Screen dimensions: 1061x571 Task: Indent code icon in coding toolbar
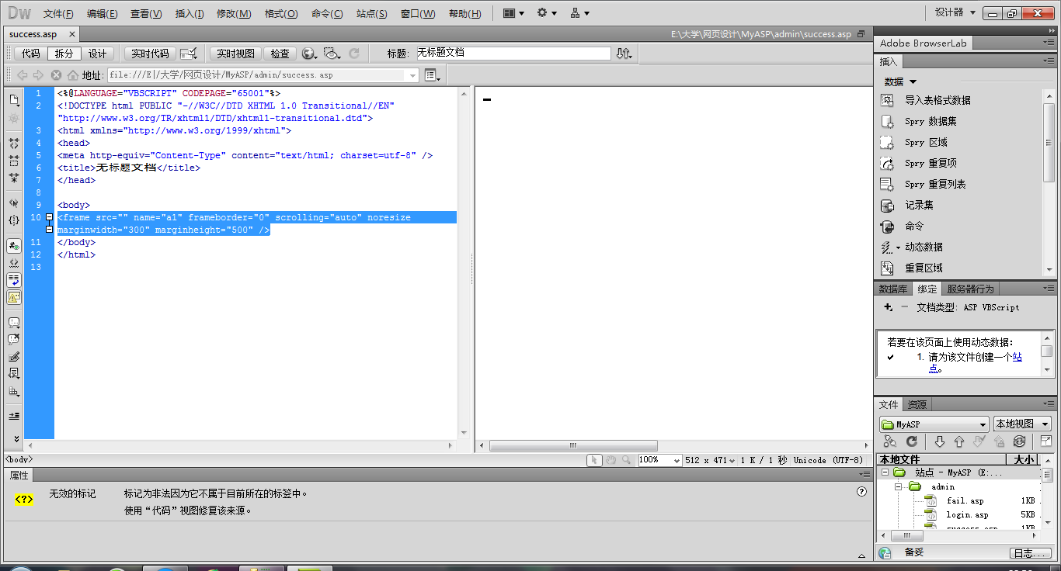14,416
